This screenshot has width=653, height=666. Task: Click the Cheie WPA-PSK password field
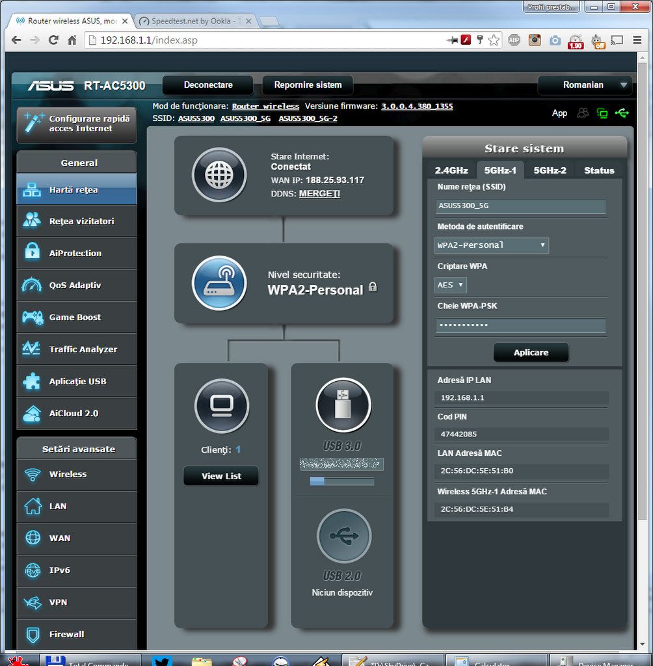click(520, 325)
